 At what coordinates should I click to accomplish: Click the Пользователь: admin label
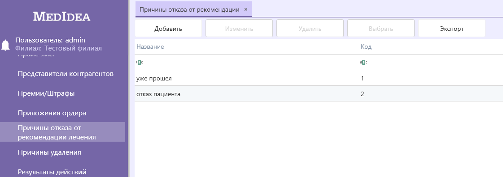click(50, 40)
